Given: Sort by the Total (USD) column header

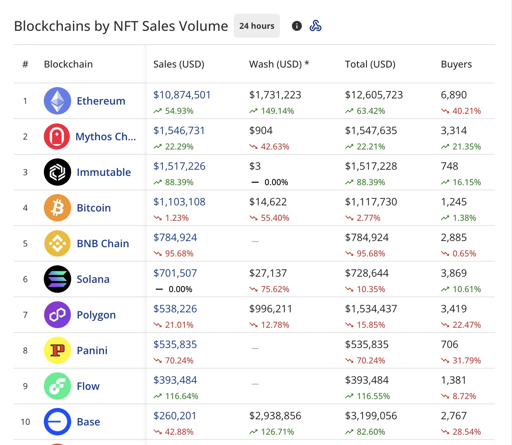Looking at the screenshot, I should coord(370,64).
